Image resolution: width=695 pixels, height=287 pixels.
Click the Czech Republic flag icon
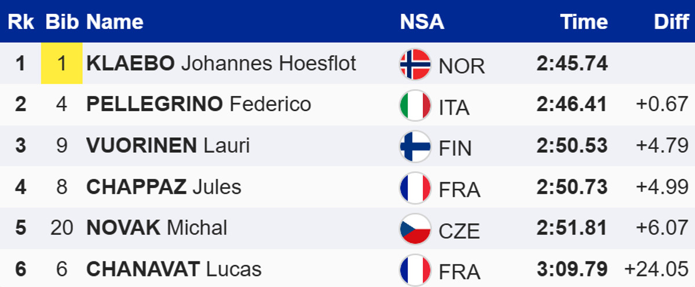[415, 229]
